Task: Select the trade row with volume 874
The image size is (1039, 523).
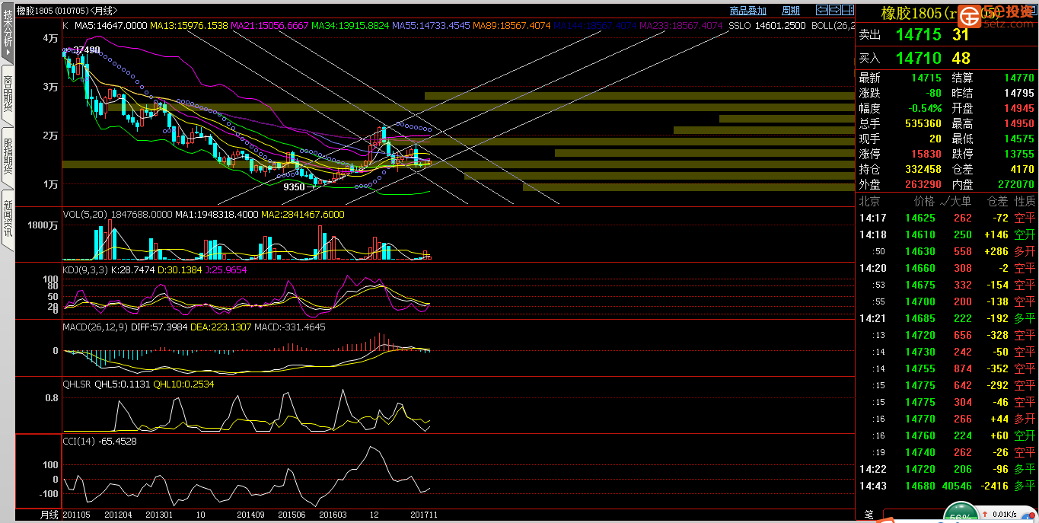Action: 948,368
